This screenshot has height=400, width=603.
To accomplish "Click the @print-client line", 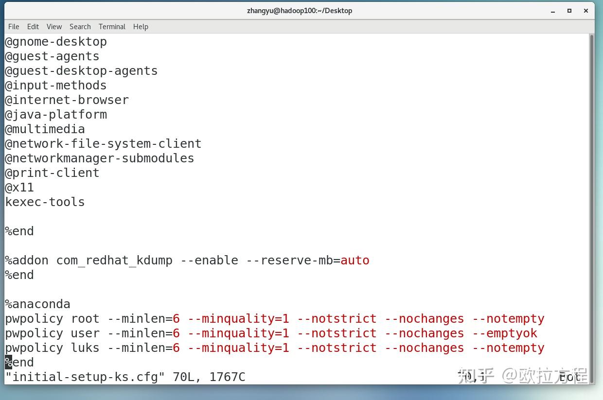I will coord(52,173).
